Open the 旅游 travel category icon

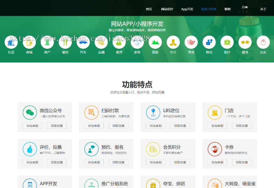[x=155, y=42]
